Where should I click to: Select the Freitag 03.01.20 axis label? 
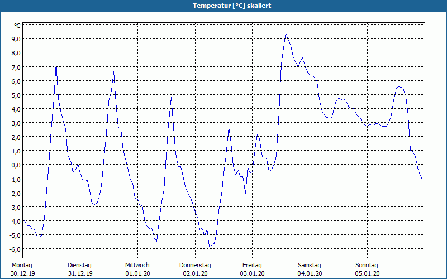click(253, 270)
